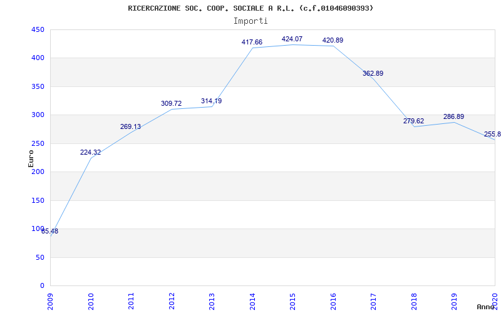This screenshot has width=501, height=313.
Task: Select data label 279.62
Action: [413, 121]
